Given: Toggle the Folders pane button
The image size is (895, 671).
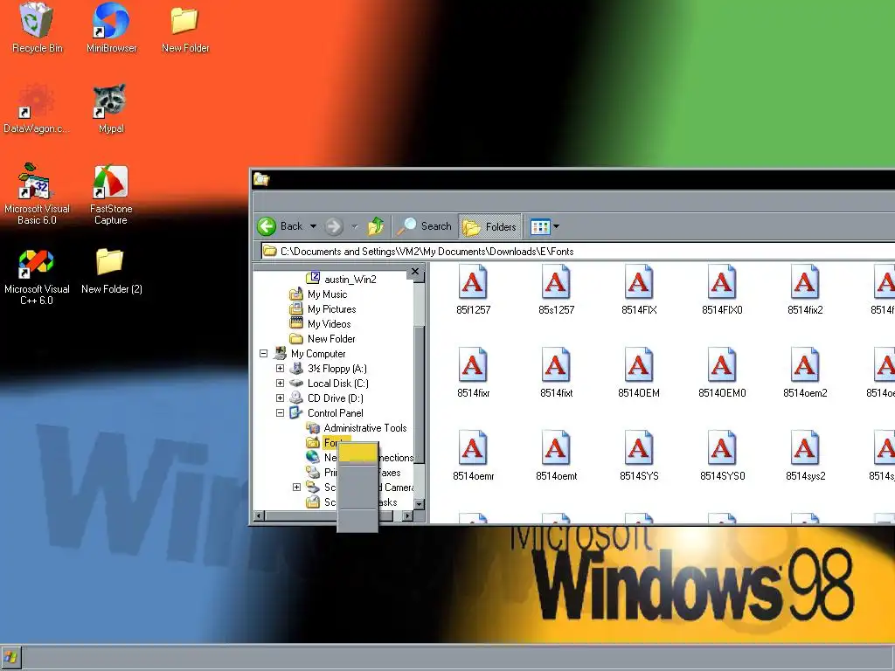Looking at the screenshot, I should pyautogui.click(x=489, y=226).
